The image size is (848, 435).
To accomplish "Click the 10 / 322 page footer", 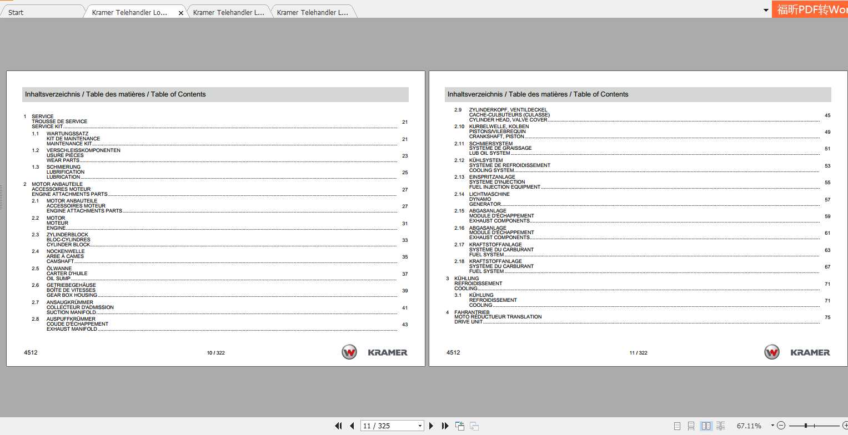I will [x=215, y=353].
